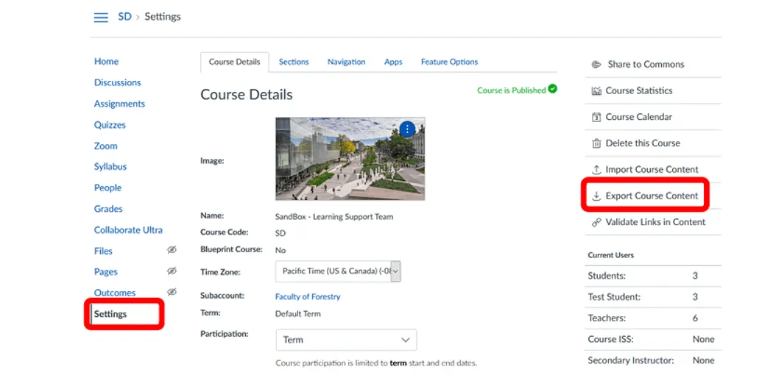Switch to the Course Details tab
The width and height of the screenshot is (776, 378).
pyautogui.click(x=235, y=63)
